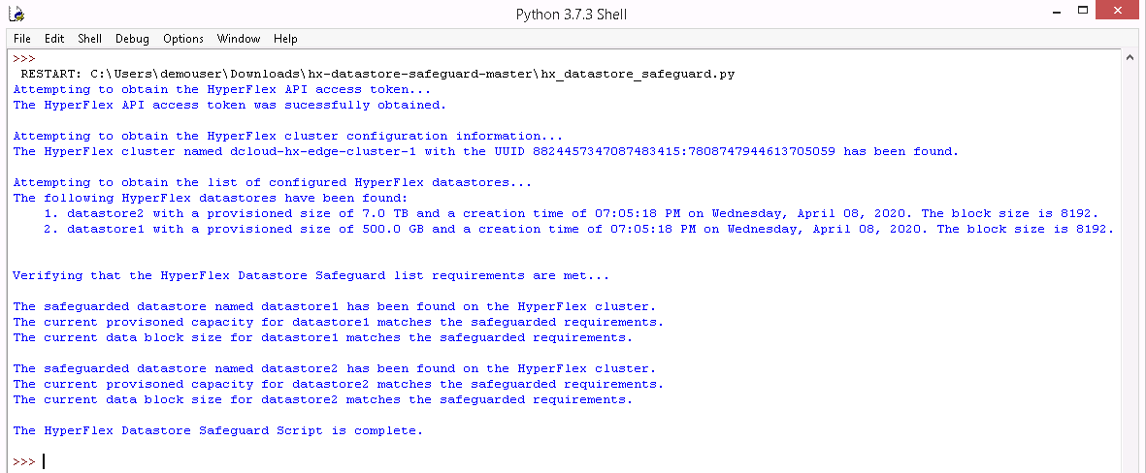Image resolution: width=1146 pixels, height=473 pixels.
Task: Close the Python Shell window
Action: point(1118,11)
